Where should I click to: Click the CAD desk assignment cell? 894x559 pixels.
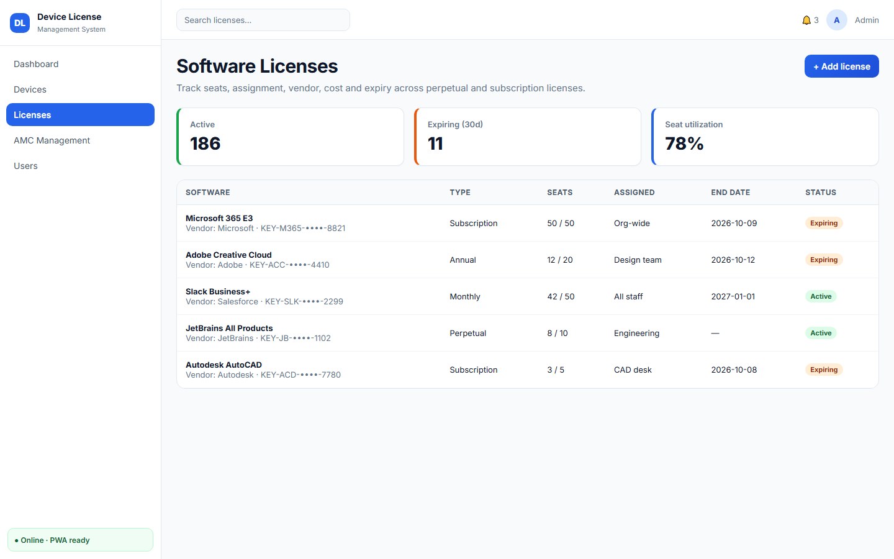[633, 370]
